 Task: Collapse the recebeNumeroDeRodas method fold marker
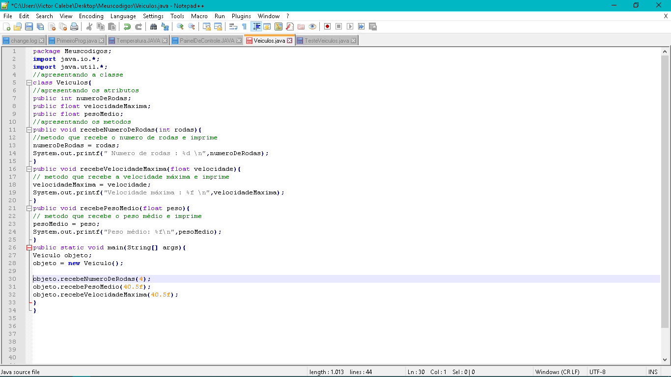tap(29, 130)
